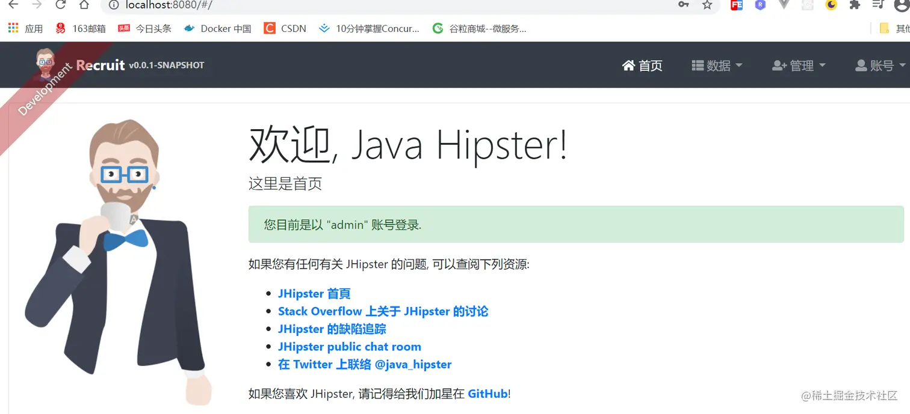The image size is (910, 414).
Task: Open saved passwords key icon
Action: [683, 5]
